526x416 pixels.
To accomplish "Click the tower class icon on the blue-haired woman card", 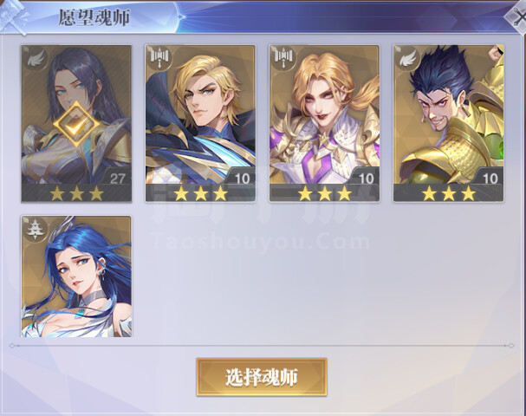I will click(x=36, y=230).
